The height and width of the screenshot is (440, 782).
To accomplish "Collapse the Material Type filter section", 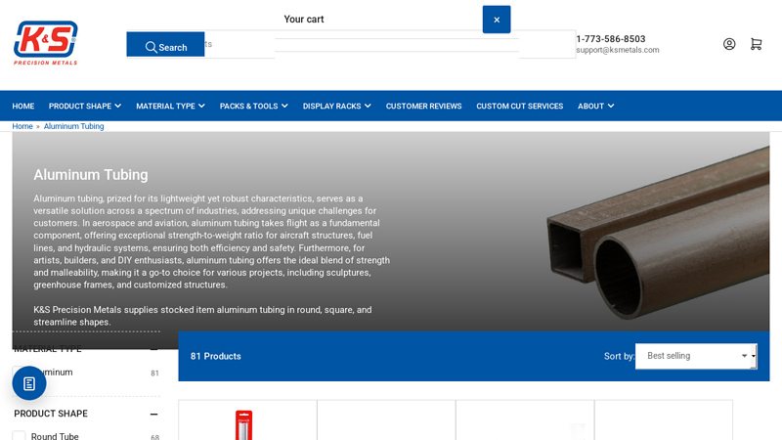I will click(154, 349).
